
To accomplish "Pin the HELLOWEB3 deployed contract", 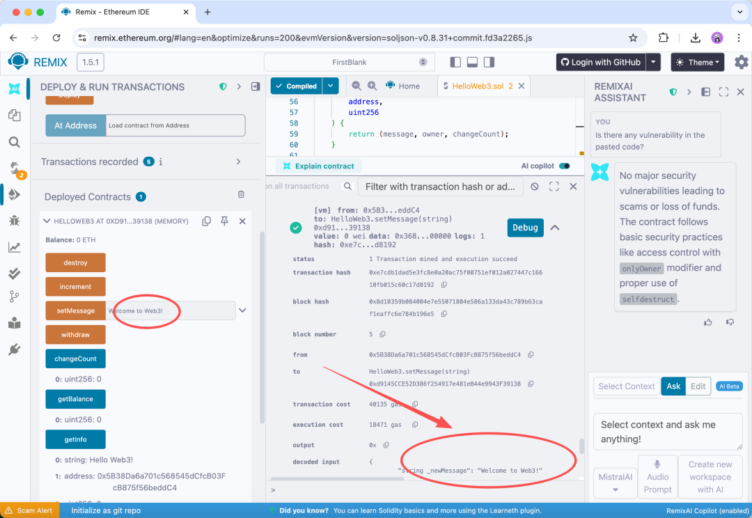I will click(224, 221).
